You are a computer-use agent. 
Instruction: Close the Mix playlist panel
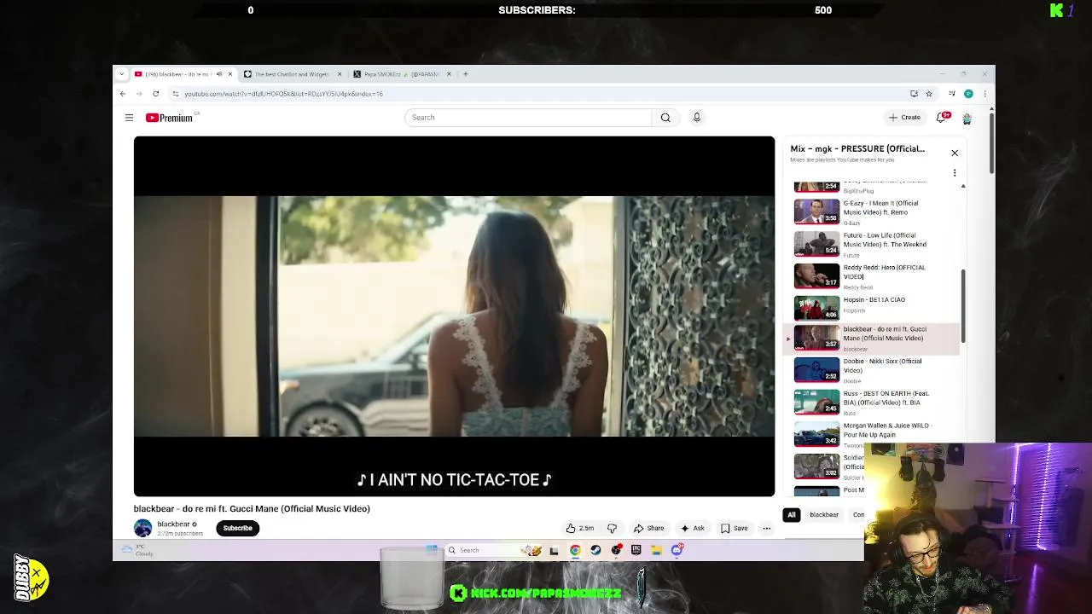(955, 153)
